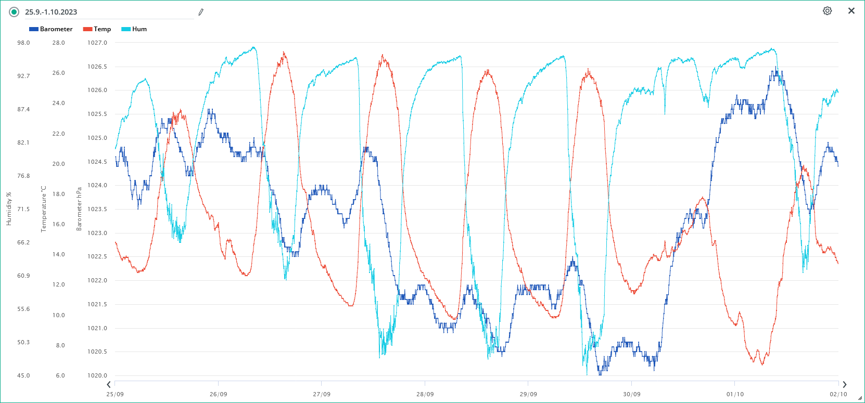Toggle Hum series via its legend label
This screenshot has height=403, width=865.
tap(139, 29)
